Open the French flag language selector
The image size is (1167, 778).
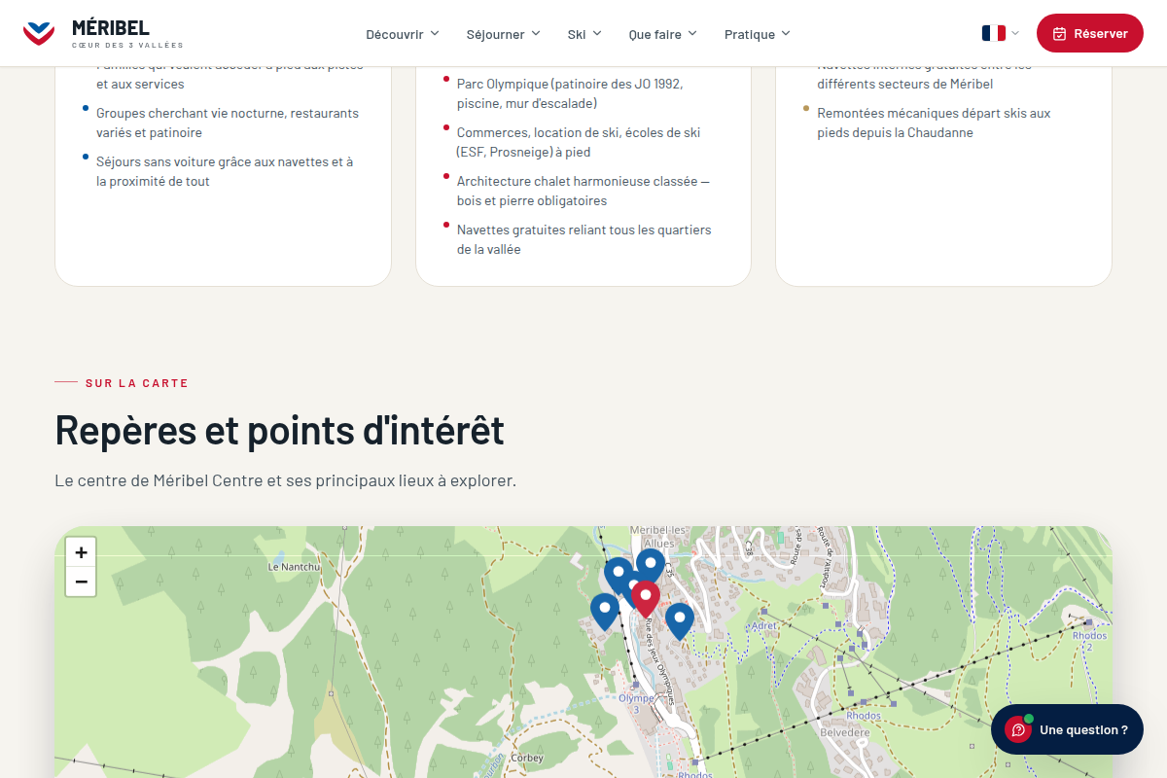1001,33
